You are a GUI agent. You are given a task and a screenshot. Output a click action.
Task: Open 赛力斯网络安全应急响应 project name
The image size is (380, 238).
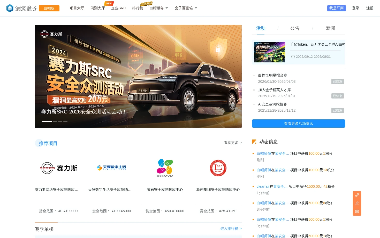pos(57,190)
